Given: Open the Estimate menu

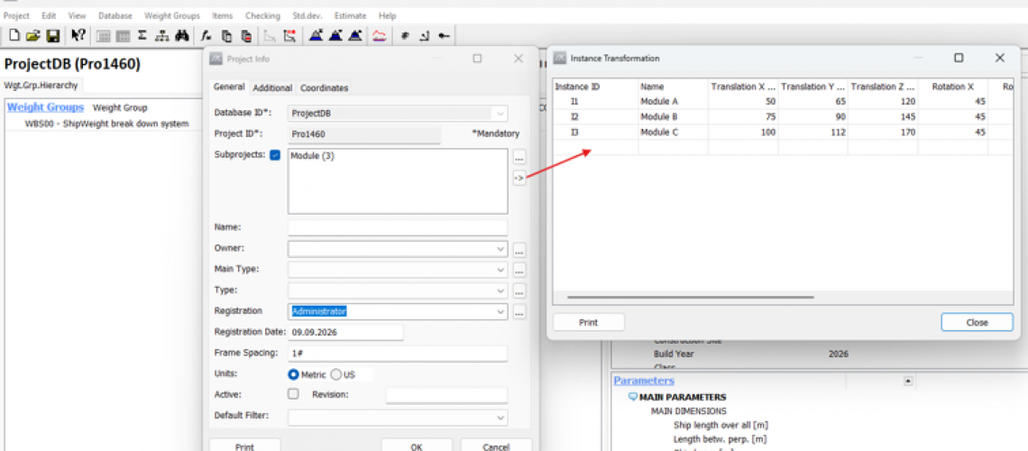Looking at the screenshot, I should (x=351, y=15).
